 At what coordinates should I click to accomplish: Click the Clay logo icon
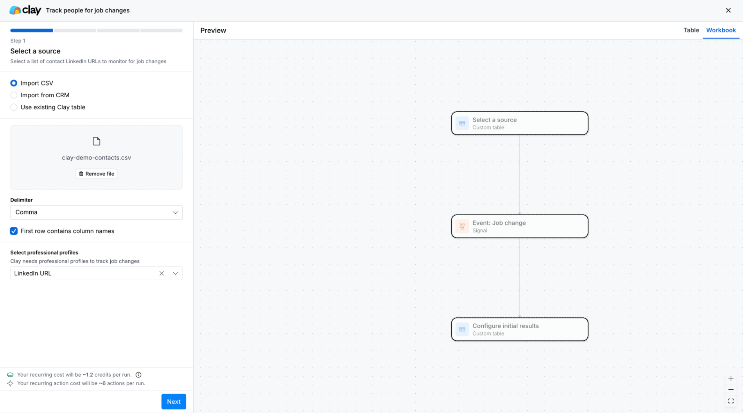pos(15,11)
